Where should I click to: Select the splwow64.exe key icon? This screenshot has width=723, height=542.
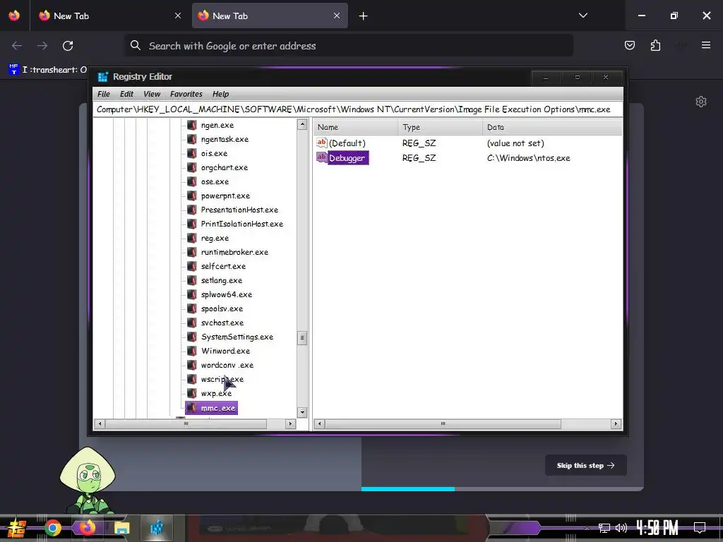pos(192,294)
